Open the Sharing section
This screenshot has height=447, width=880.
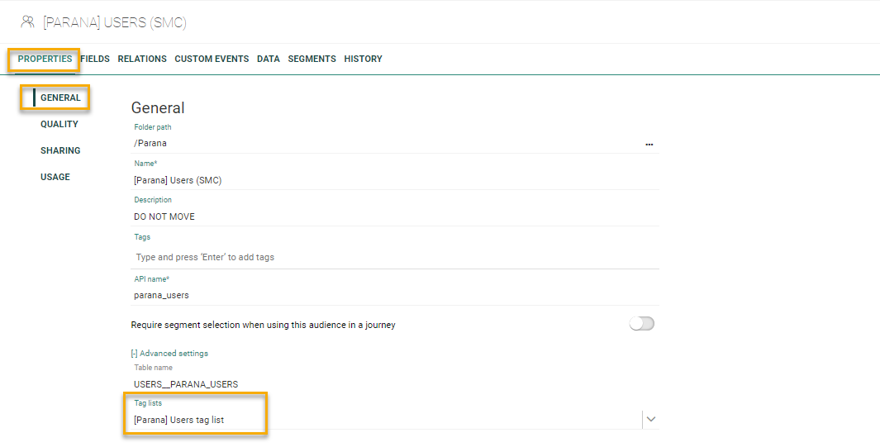[60, 150]
